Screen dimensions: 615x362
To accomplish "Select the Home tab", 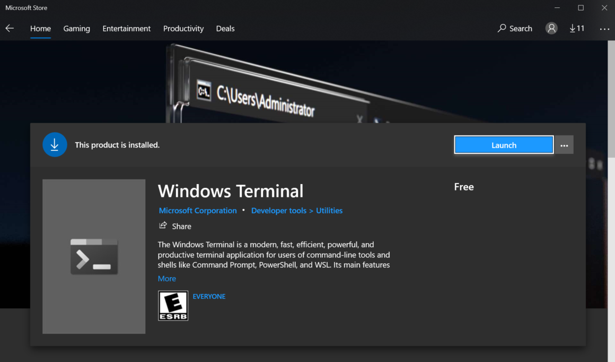I will (40, 28).
